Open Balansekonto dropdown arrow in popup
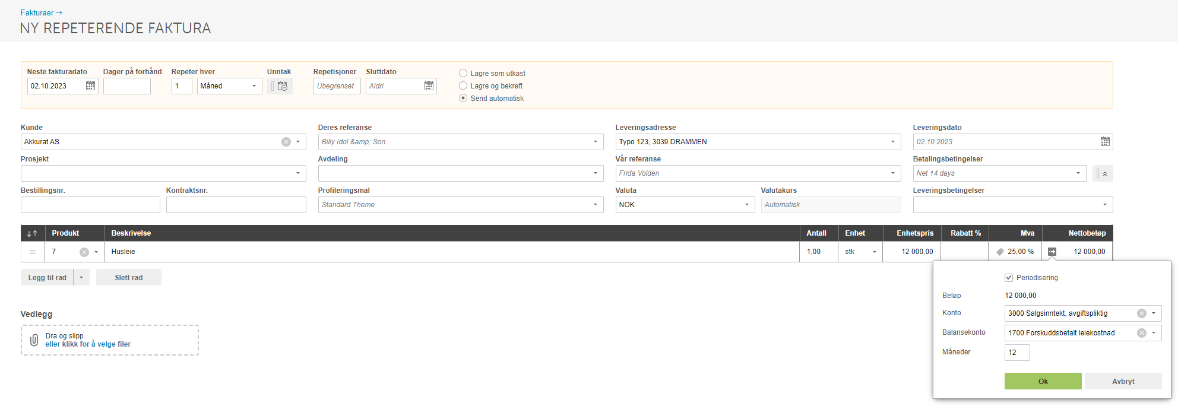 pos(1154,333)
